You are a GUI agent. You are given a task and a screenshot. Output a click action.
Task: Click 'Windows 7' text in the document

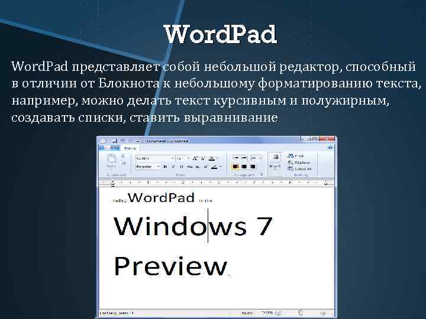(193, 226)
